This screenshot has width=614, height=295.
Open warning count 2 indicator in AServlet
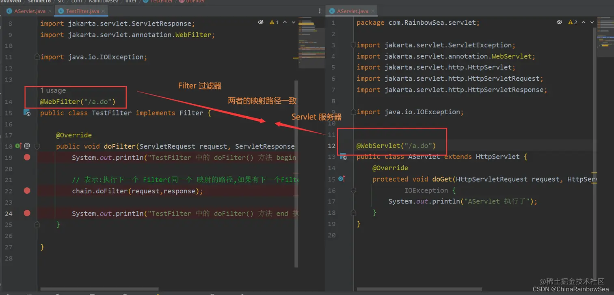click(573, 22)
